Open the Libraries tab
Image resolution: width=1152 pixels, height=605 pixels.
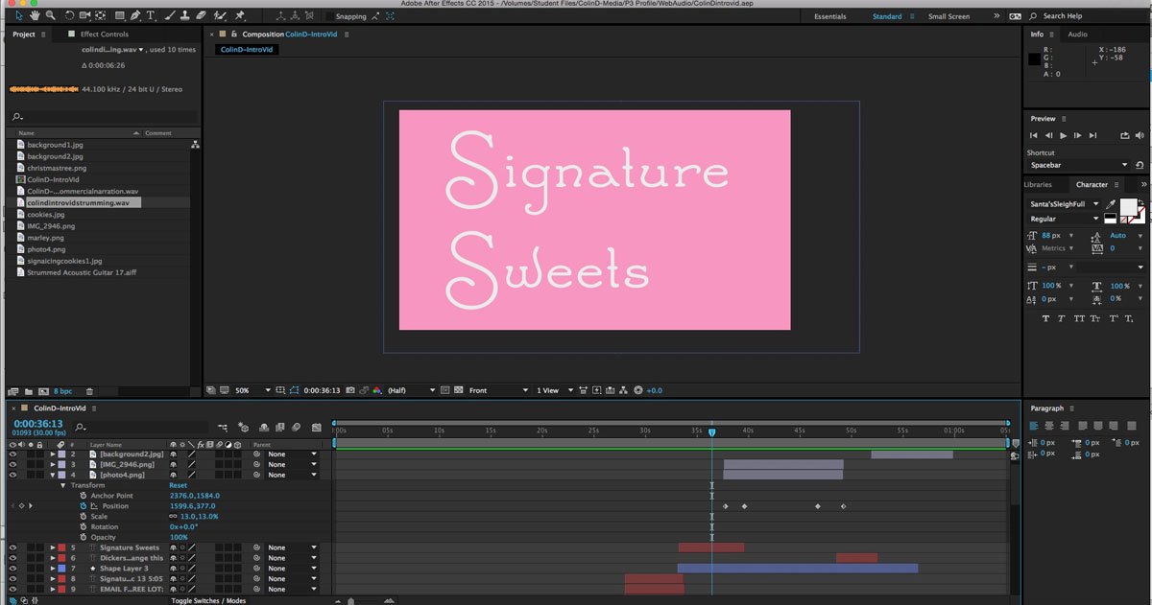[x=1039, y=185]
